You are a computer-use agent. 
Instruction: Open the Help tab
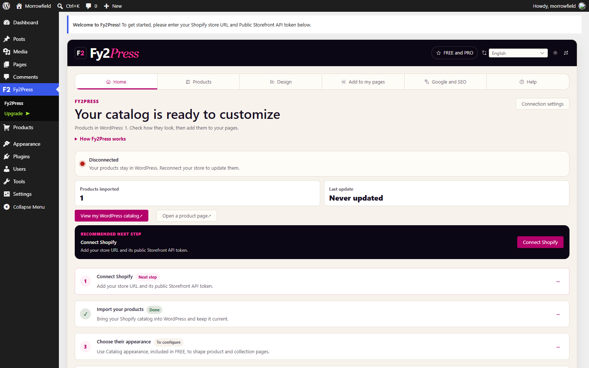click(x=528, y=82)
